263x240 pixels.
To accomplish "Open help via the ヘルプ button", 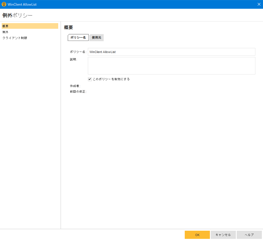I will tap(249, 235).
